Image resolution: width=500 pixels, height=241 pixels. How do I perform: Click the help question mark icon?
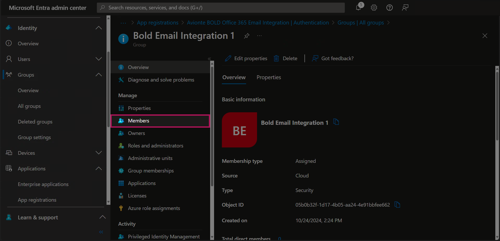(x=390, y=8)
